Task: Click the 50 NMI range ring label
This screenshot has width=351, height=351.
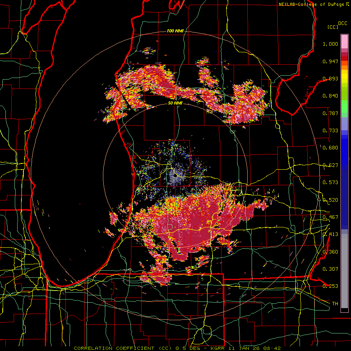Action: point(175,103)
